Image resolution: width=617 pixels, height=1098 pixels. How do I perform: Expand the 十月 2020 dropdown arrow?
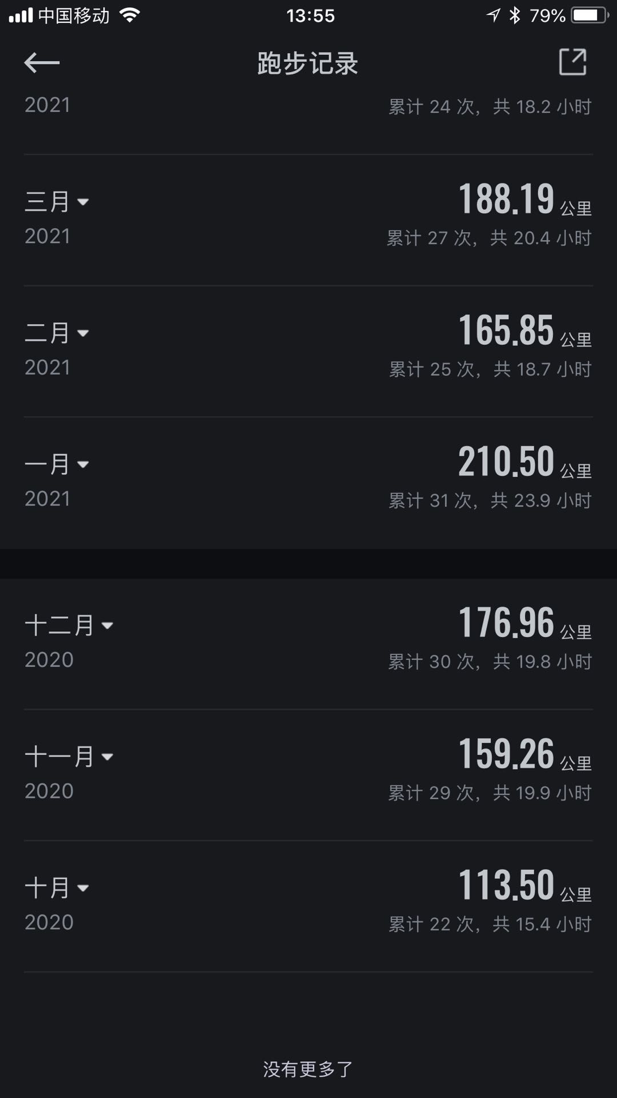coord(83,888)
